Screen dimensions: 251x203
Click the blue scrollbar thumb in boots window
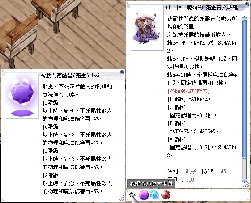click(244, 89)
